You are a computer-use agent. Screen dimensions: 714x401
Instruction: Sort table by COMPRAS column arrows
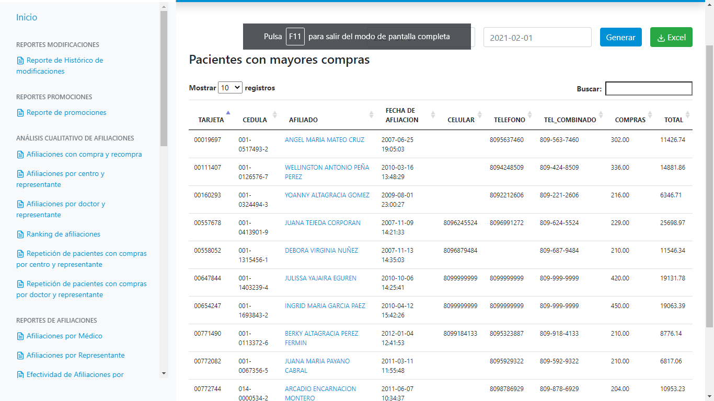pyautogui.click(x=650, y=114)
